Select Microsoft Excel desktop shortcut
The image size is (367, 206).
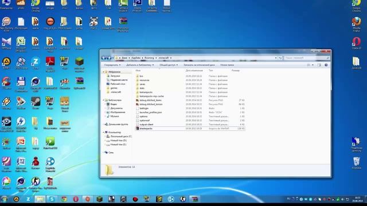[21, 44]
